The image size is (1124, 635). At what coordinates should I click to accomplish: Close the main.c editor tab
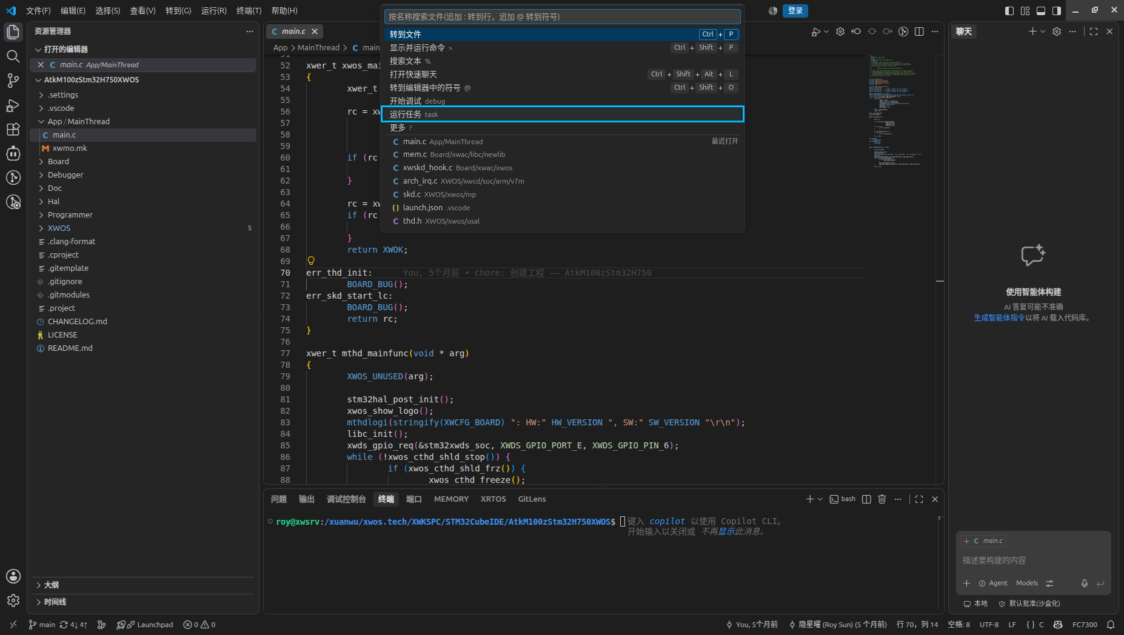pyautogui.click(x=314, y=32)
